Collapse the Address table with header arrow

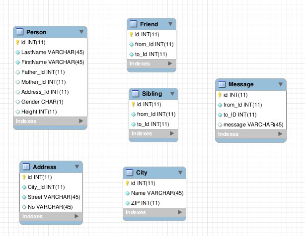click(77, 167)
